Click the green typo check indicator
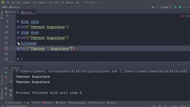The image size is (190, 107). click(188, 16)
